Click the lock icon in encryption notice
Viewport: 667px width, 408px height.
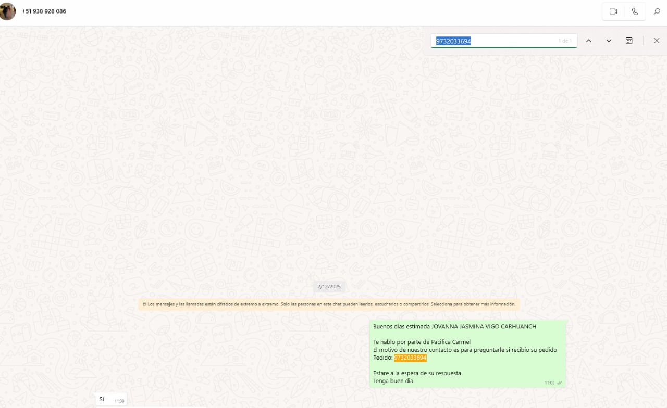coord(144,304)
